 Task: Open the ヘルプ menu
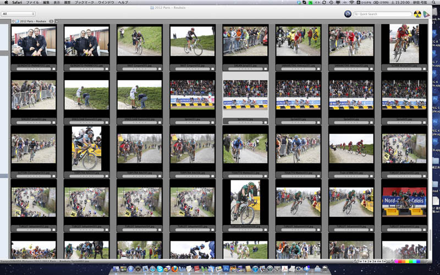123,2
